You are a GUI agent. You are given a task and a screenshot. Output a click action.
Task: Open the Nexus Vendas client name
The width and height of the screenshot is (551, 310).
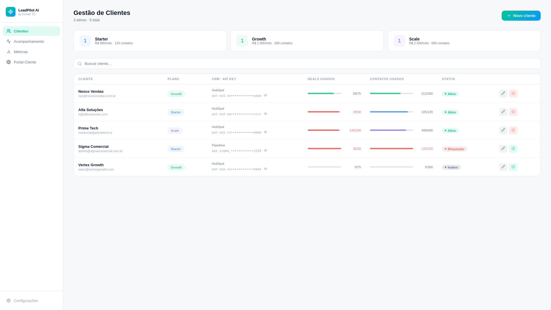91,91
